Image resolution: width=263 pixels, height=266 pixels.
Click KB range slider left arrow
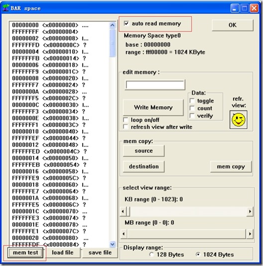tap(123, 211)
